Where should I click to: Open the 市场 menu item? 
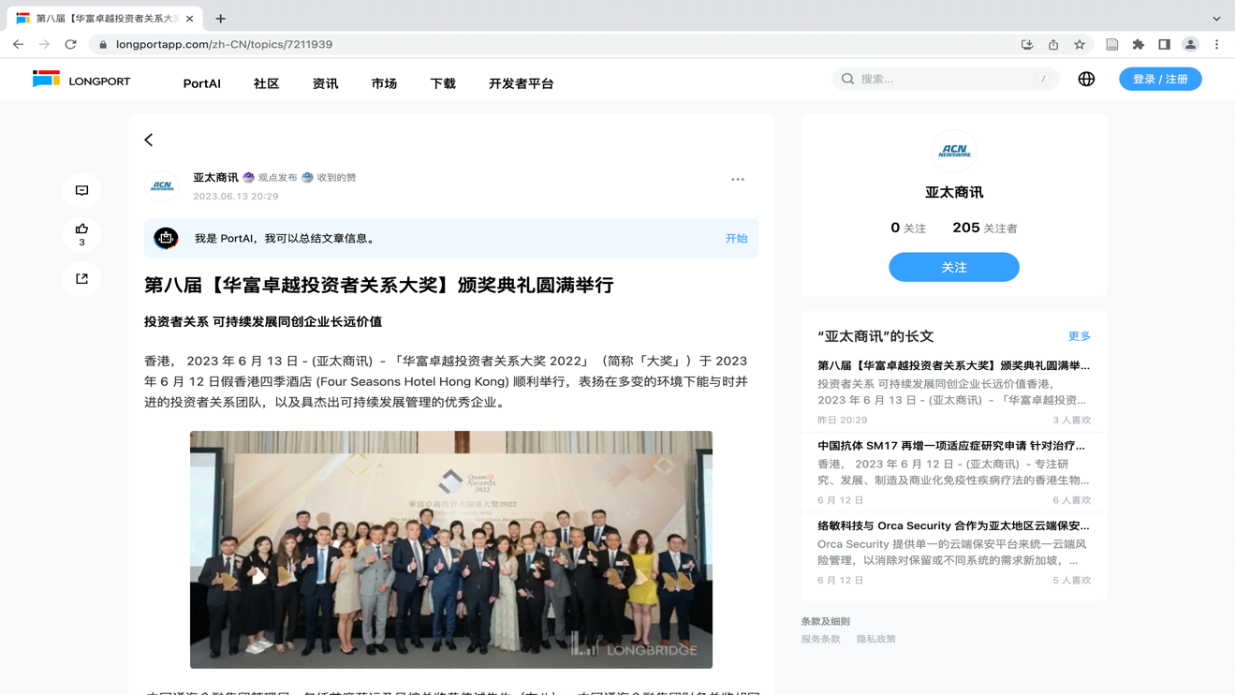pyautogui.click(x=384, y=83)
